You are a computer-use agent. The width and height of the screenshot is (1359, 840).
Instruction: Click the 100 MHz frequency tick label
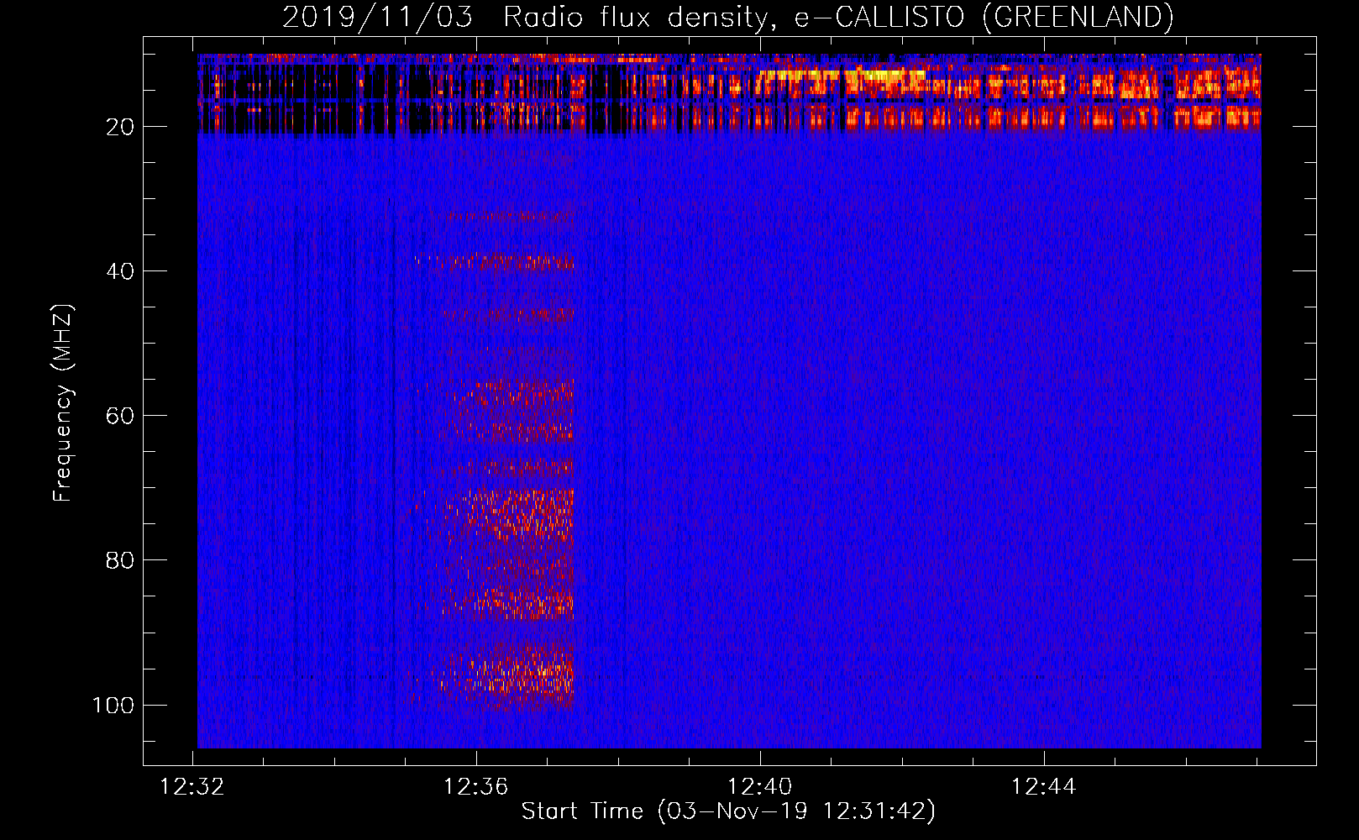[113, 705]
